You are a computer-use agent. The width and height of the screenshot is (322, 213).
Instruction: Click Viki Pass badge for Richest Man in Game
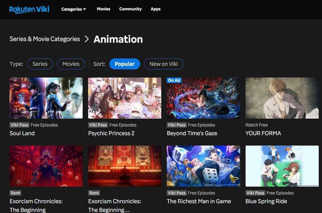pos(177,193)
